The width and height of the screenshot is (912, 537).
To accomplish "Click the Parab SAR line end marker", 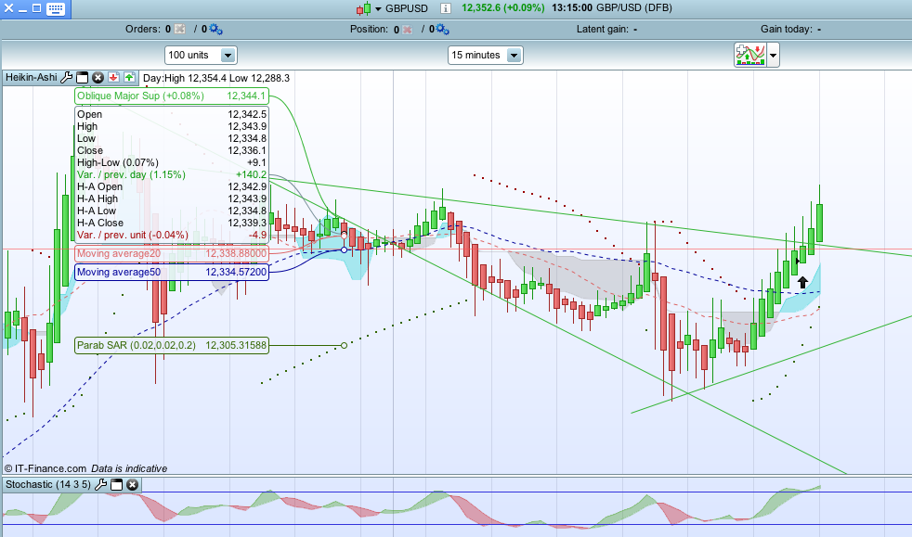I will [344, 345].
